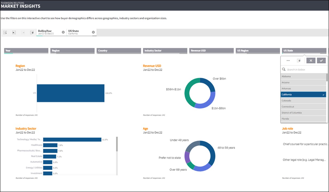Image resolution: width=329 pixels, height=192 pixels.
Task: Expand the Industry Sector filter dropdown
Action: coord(165,50)
